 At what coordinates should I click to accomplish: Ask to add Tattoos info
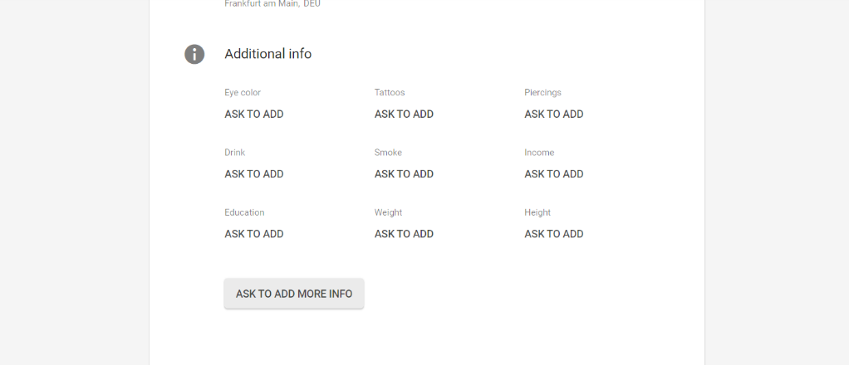[404, 114]
